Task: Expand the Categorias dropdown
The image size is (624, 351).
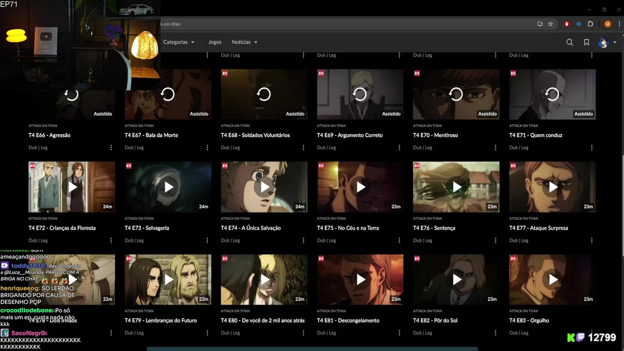Action: click(179, 42)
